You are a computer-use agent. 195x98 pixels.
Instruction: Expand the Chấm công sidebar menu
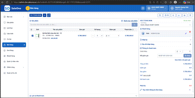pyautogui.click(x=14, y=67)
